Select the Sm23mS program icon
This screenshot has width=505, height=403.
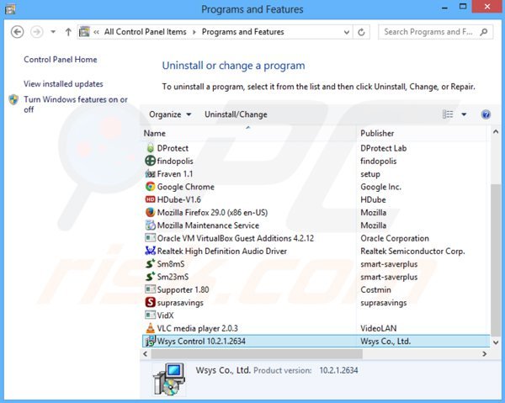[x=150, y=277]
